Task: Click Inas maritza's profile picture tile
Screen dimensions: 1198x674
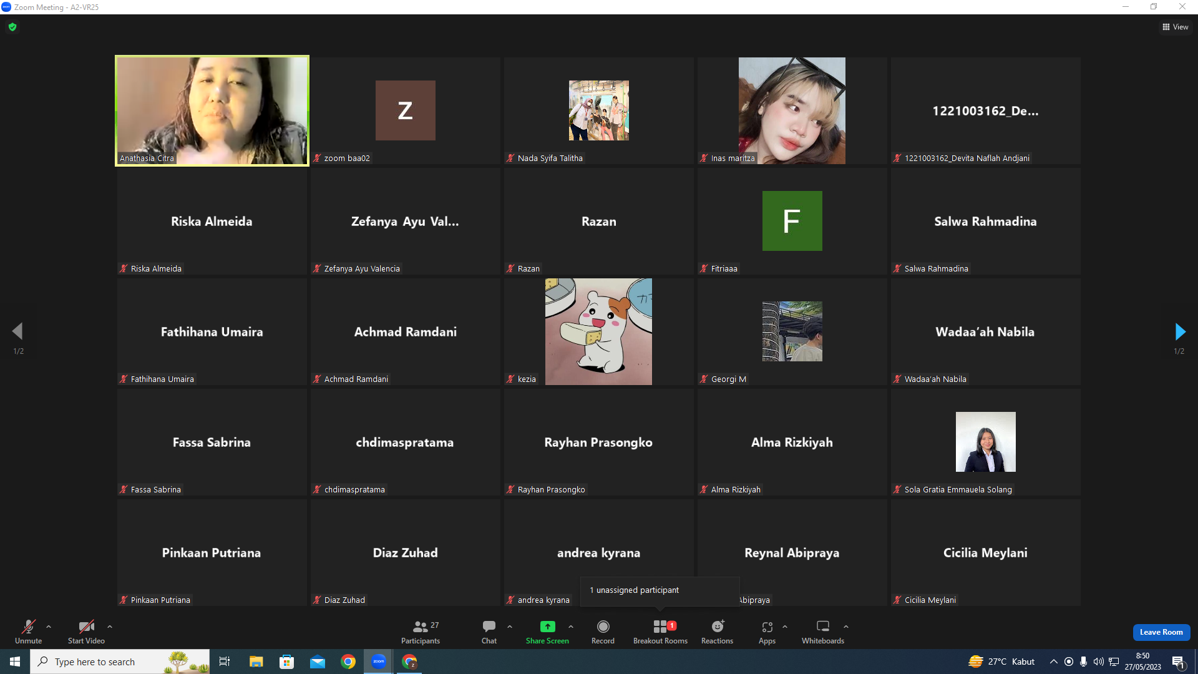Action: (792, 111)
